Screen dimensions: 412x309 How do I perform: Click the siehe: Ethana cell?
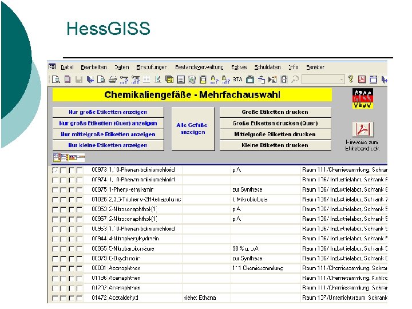pos(207,298)
